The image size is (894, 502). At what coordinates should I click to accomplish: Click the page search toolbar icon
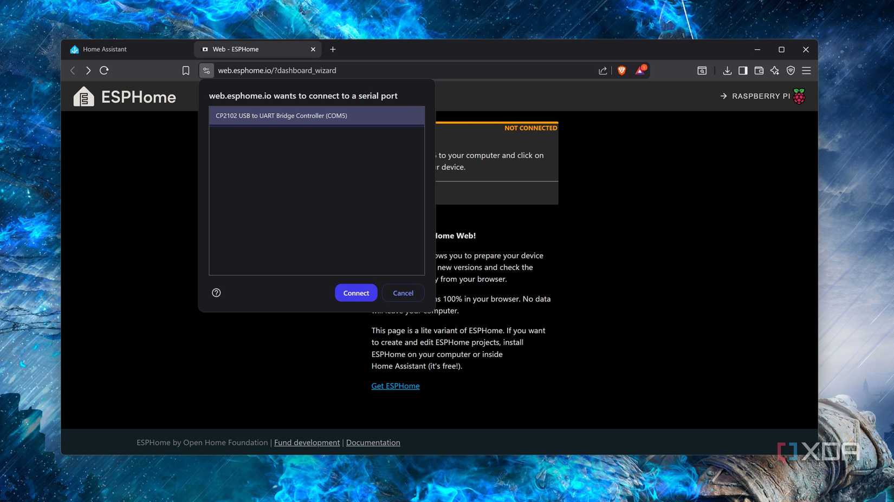[702, 70]
